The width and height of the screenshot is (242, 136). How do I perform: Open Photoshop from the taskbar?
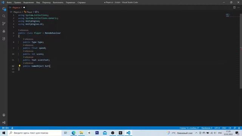(x=97, y=133)
